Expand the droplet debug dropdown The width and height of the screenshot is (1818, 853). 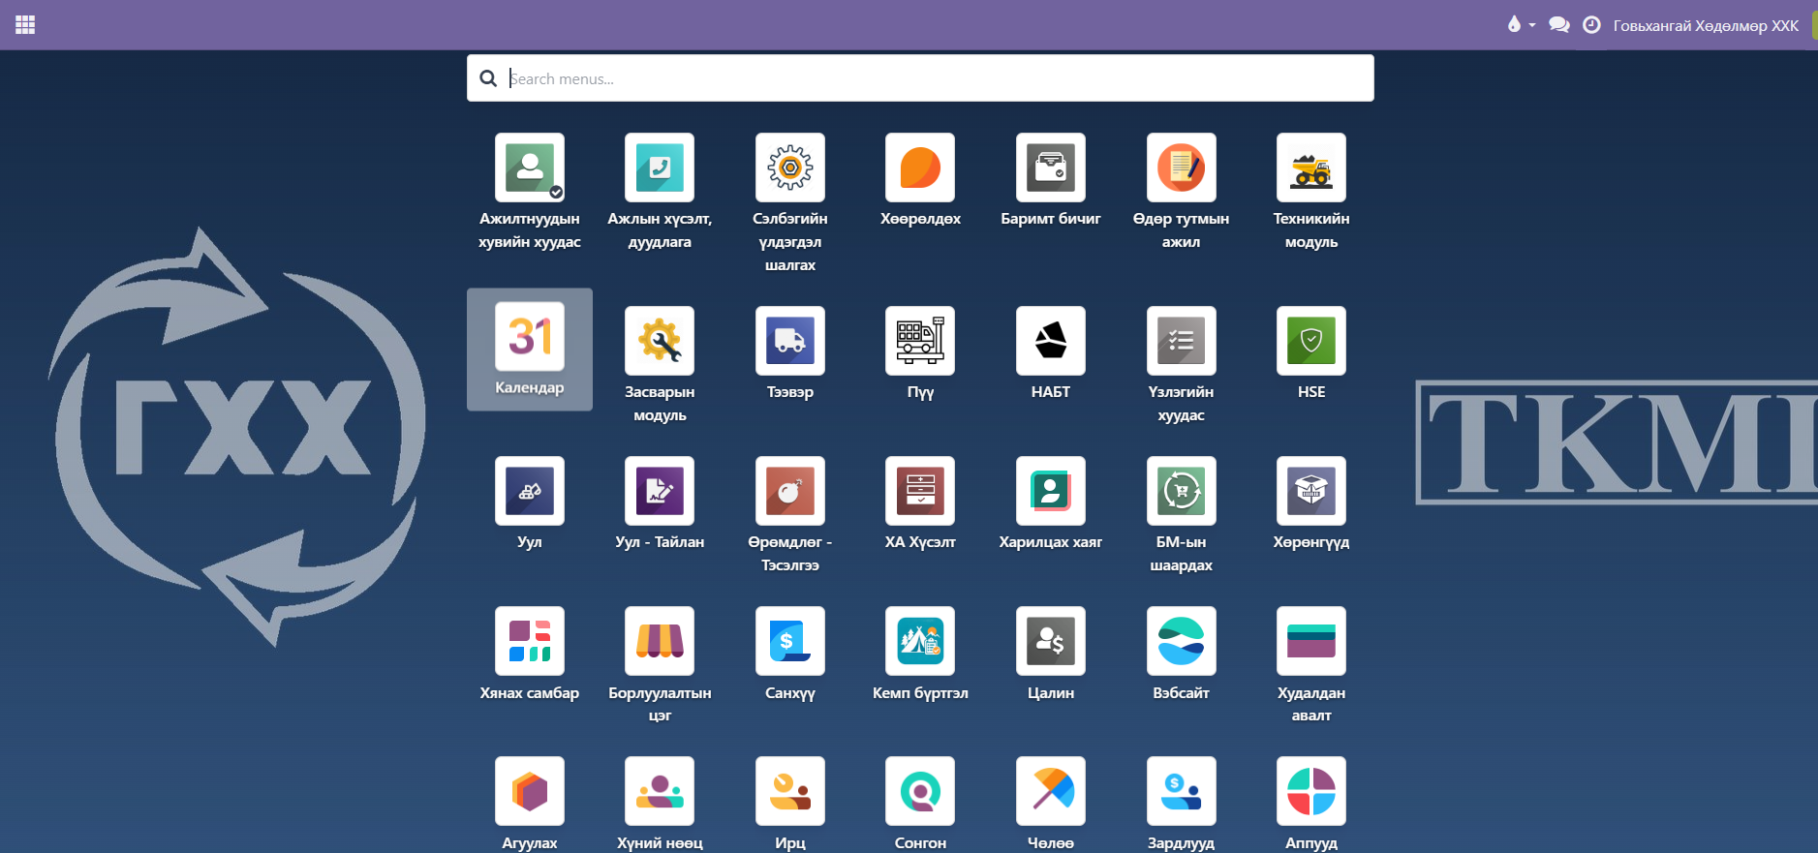coord(1521,25)
